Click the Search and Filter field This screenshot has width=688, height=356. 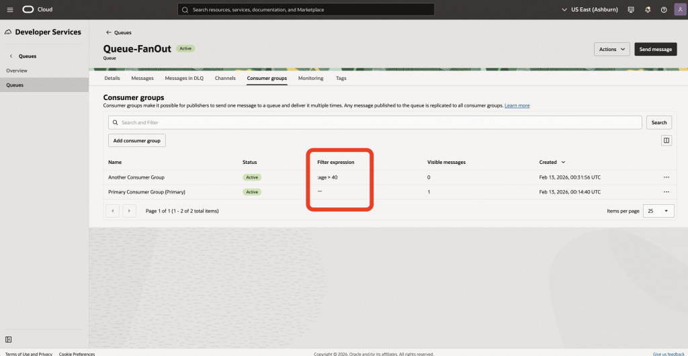coord(375,122)
